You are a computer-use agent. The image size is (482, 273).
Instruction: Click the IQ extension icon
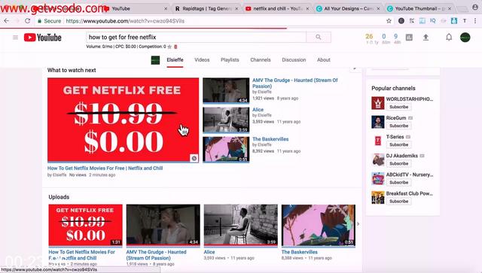pos(433,21)
